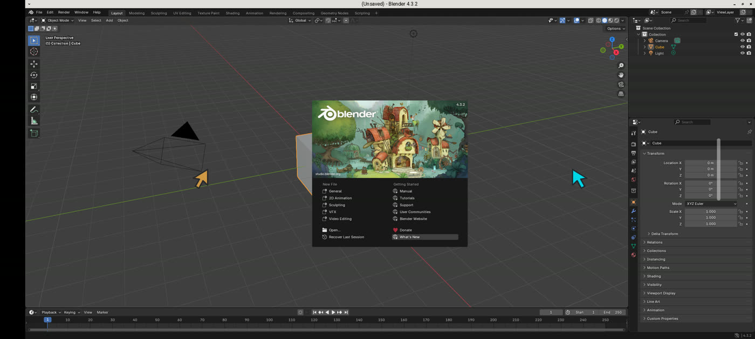
Task: Toggle proportional editing in header
Action: [x=347, y=20]
